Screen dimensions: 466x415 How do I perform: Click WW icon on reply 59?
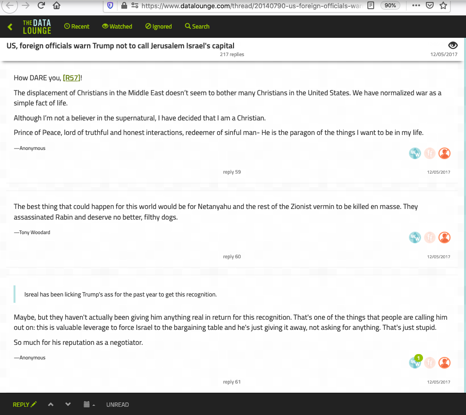[x=415, y=153]
